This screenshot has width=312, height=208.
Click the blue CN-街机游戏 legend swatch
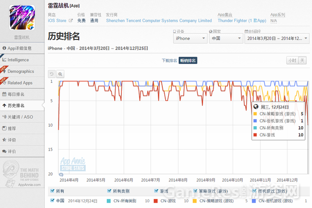253,201
